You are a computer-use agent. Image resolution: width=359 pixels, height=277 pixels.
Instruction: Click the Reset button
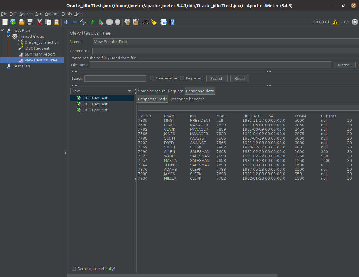click(240, 78)
